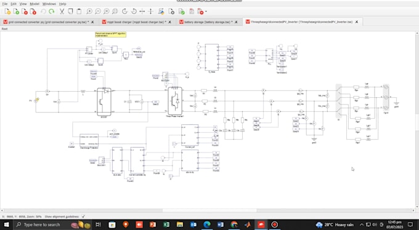Toggle the Show alignment guidelines checkbox
419x230 pixels.
pos(83,216)
